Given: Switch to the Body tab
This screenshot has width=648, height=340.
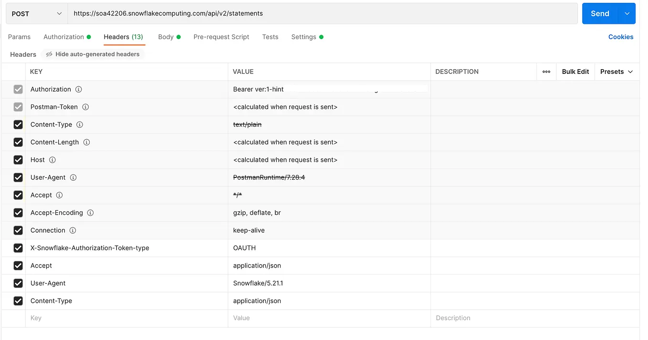Looking at the screenshot, I should coord(167,37).
